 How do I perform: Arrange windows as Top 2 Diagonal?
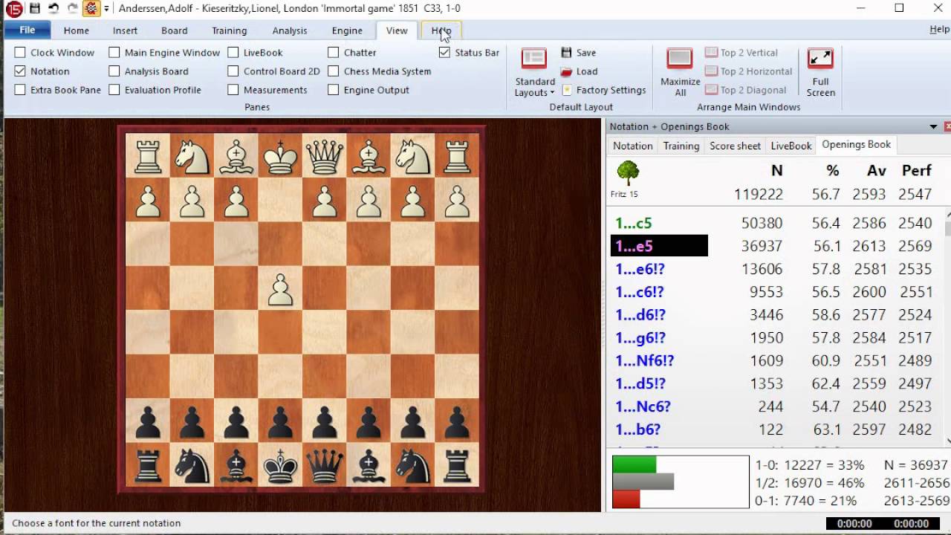[x=745, y=90]
